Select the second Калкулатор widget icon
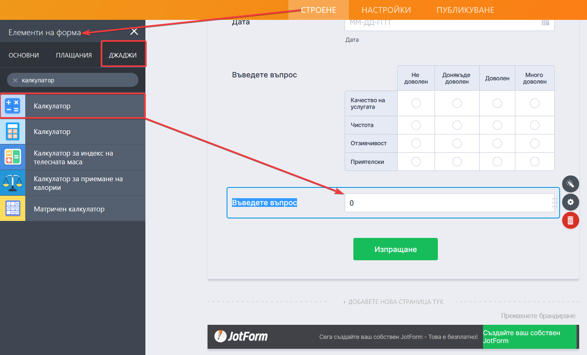The image size is (587, 355). coord(13,132)
